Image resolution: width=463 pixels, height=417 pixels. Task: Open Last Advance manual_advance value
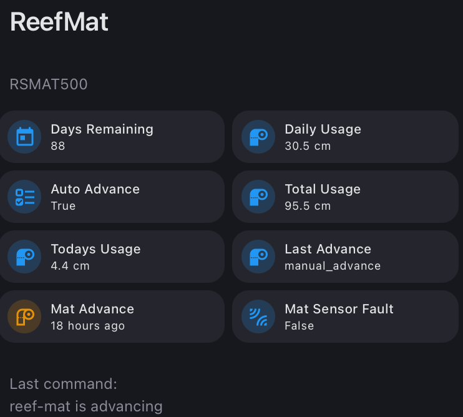point(333,266)
